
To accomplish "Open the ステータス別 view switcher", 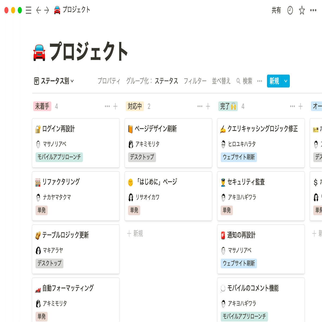I will [x=54, y=81].
